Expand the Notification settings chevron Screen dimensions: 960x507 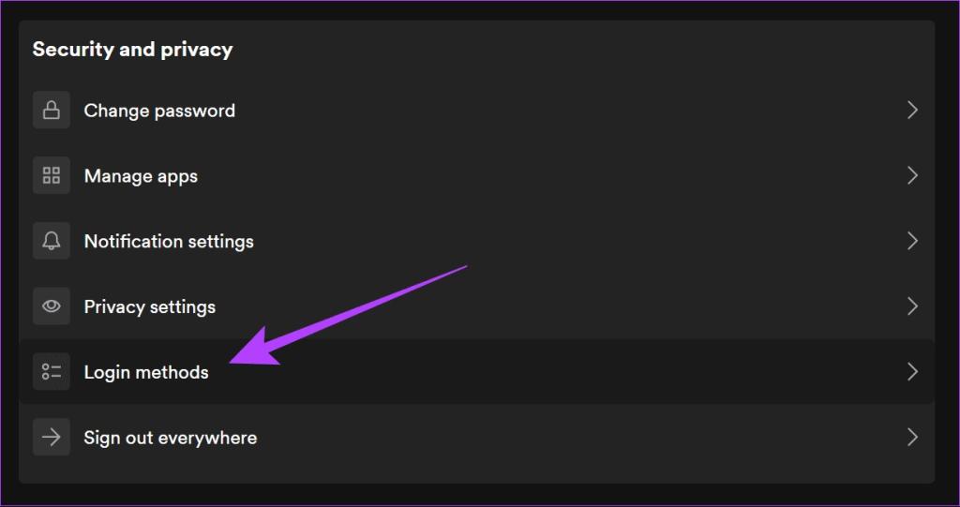coord(912,242)
